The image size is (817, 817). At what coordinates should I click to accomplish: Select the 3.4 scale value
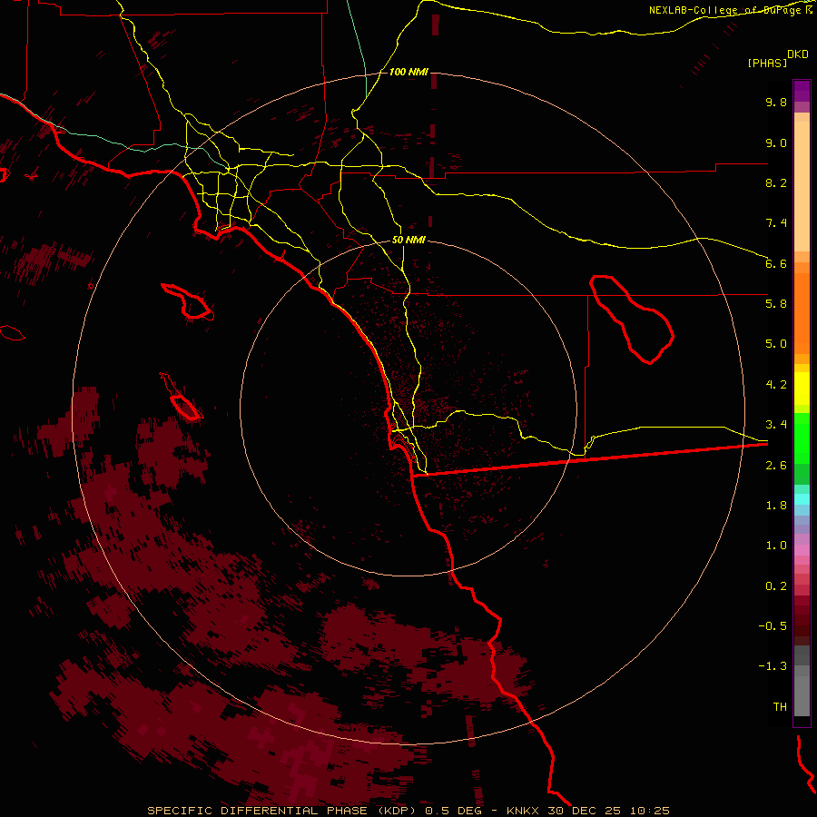[x=776, y=425]
